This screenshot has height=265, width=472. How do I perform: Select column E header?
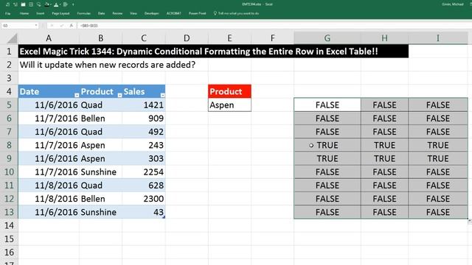tap(229, 38)
